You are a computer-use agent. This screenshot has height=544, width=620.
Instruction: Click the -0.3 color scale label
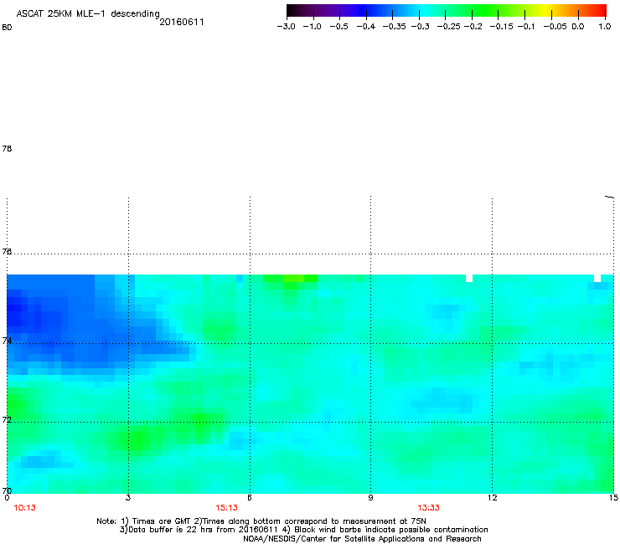pos(421,27)
